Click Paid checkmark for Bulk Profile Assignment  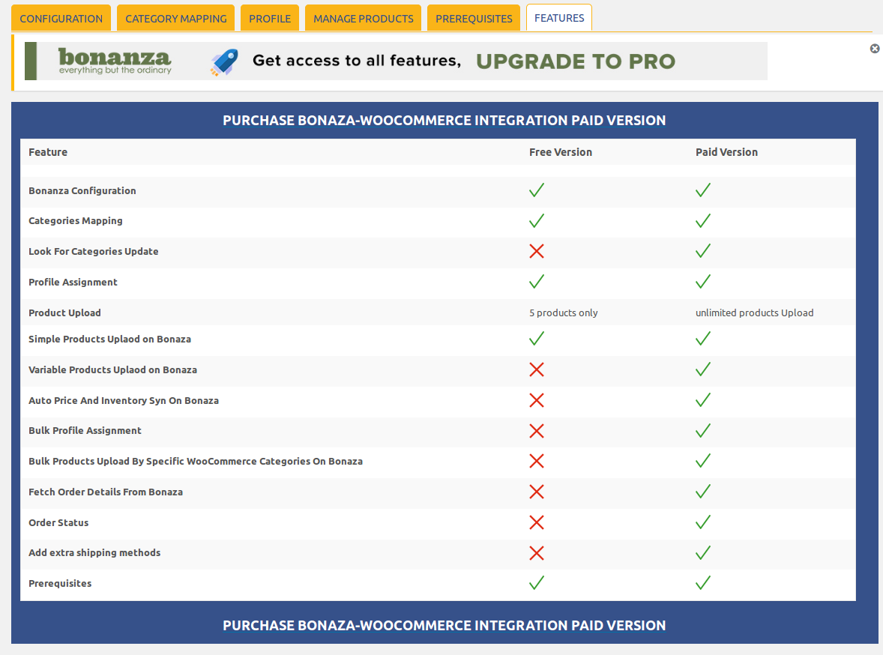coord(703,431)
